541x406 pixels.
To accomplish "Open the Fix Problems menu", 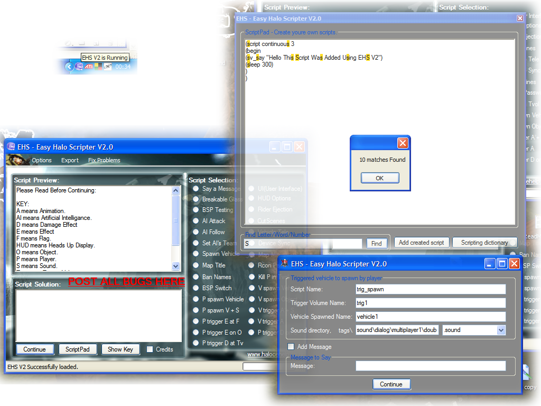I will 104,160.
